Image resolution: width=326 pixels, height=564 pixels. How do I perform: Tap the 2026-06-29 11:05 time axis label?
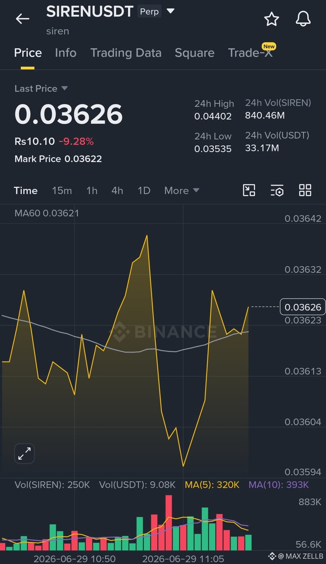click(183, 559)
